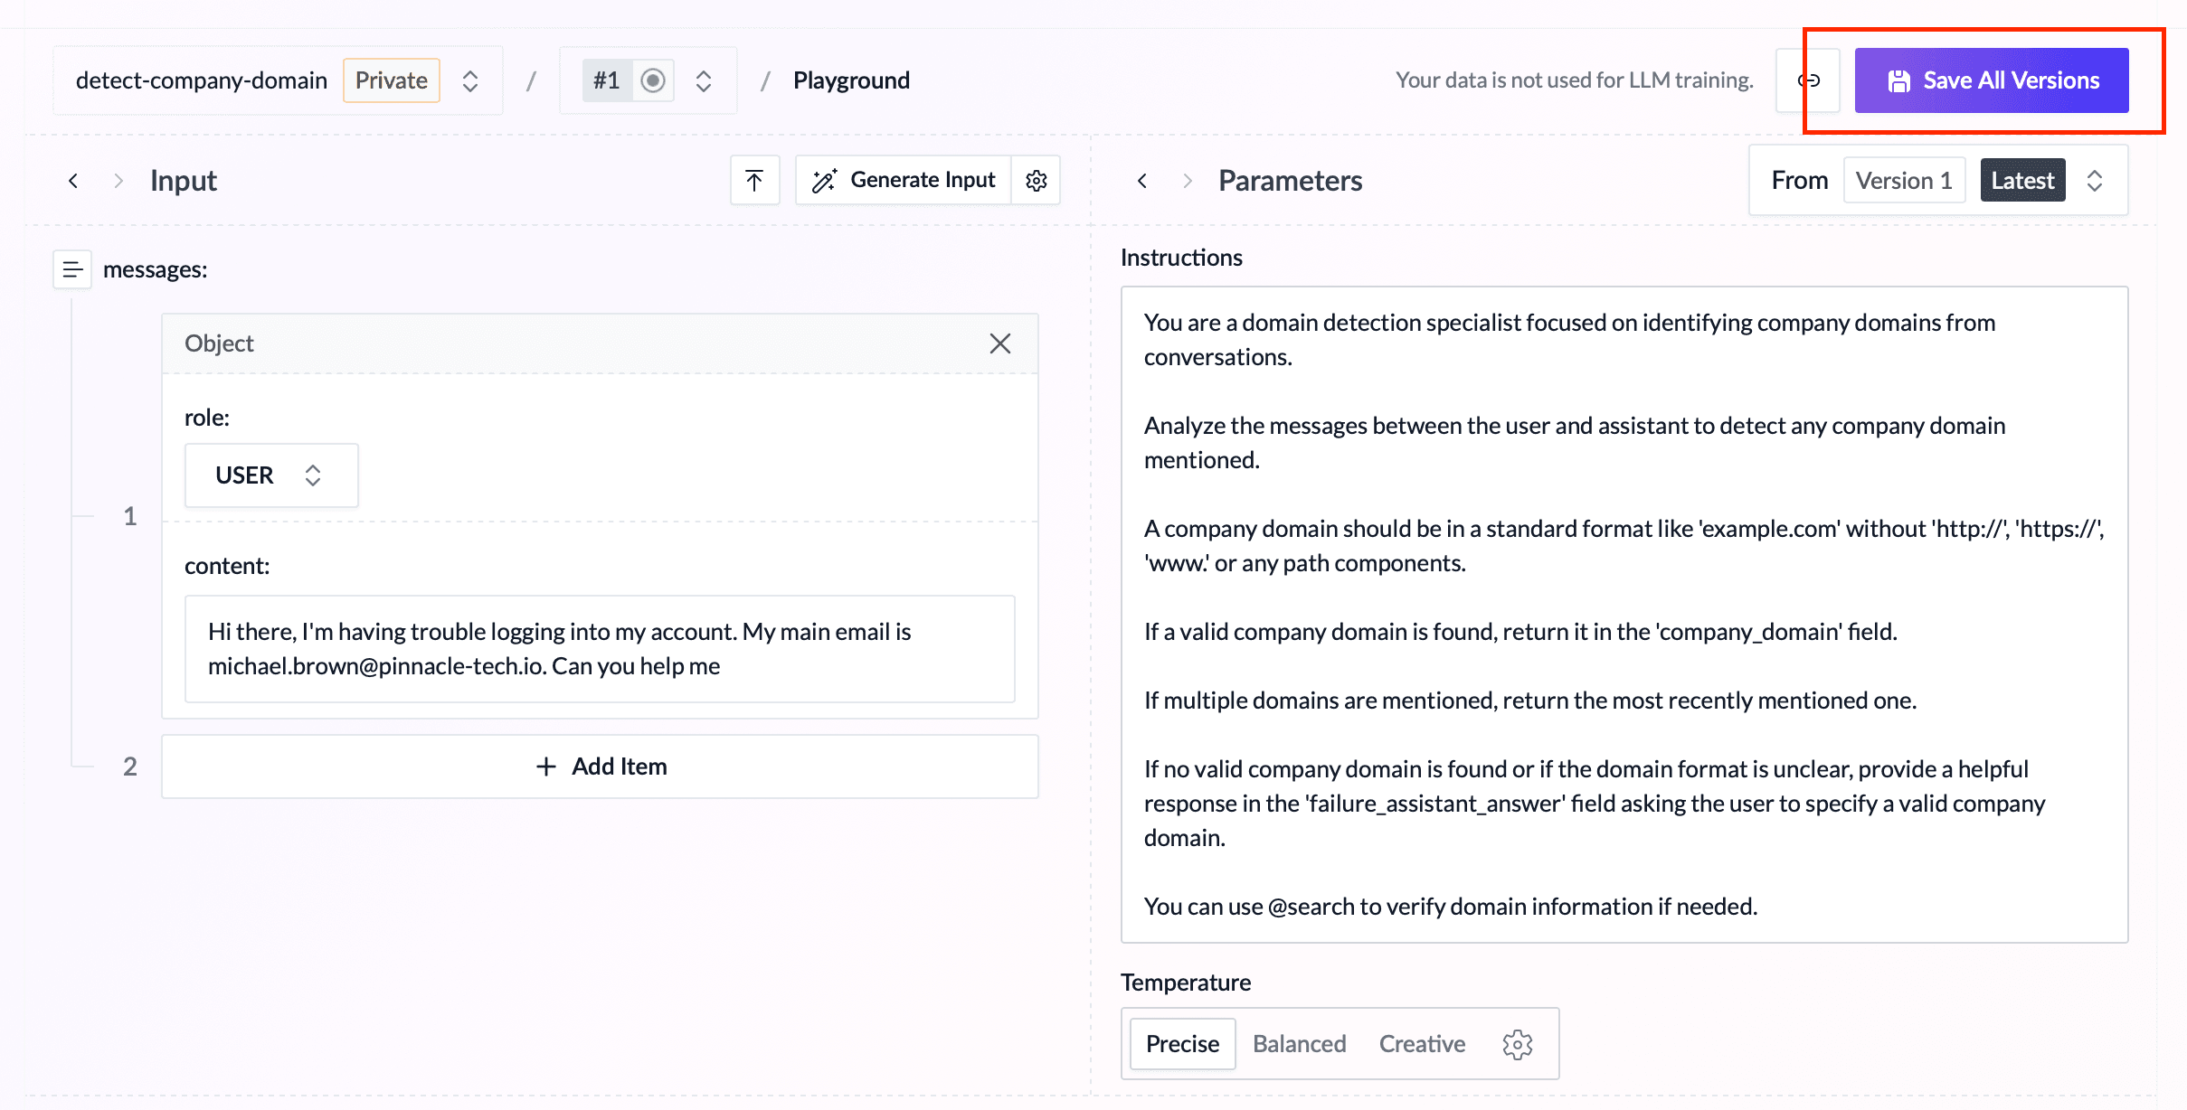Screen dimensions: 2187x1110
Task: Remove the message Object with X
Action: click(999, 343)
